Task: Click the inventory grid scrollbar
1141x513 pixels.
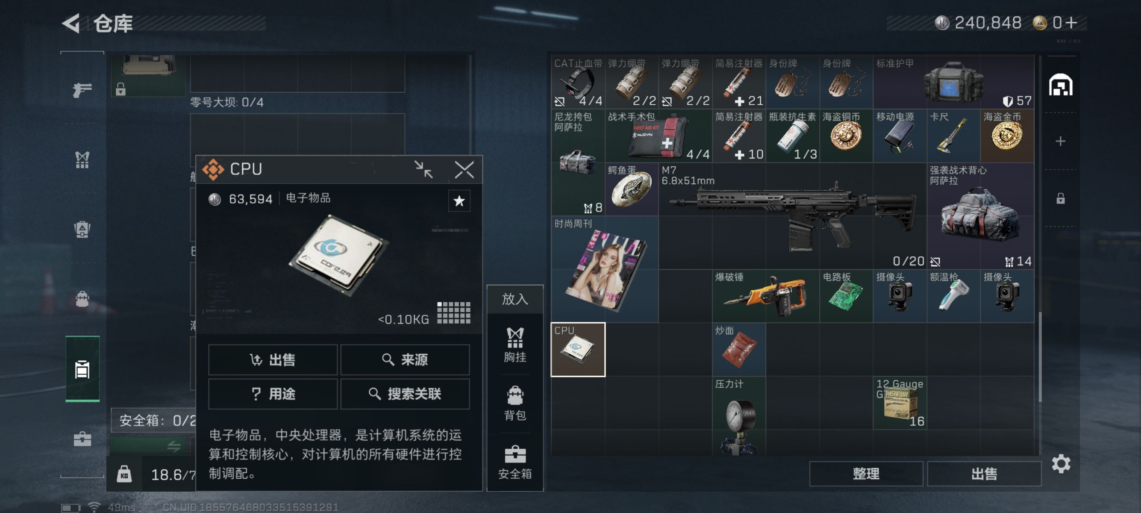Action: (x=1040, y=356)
